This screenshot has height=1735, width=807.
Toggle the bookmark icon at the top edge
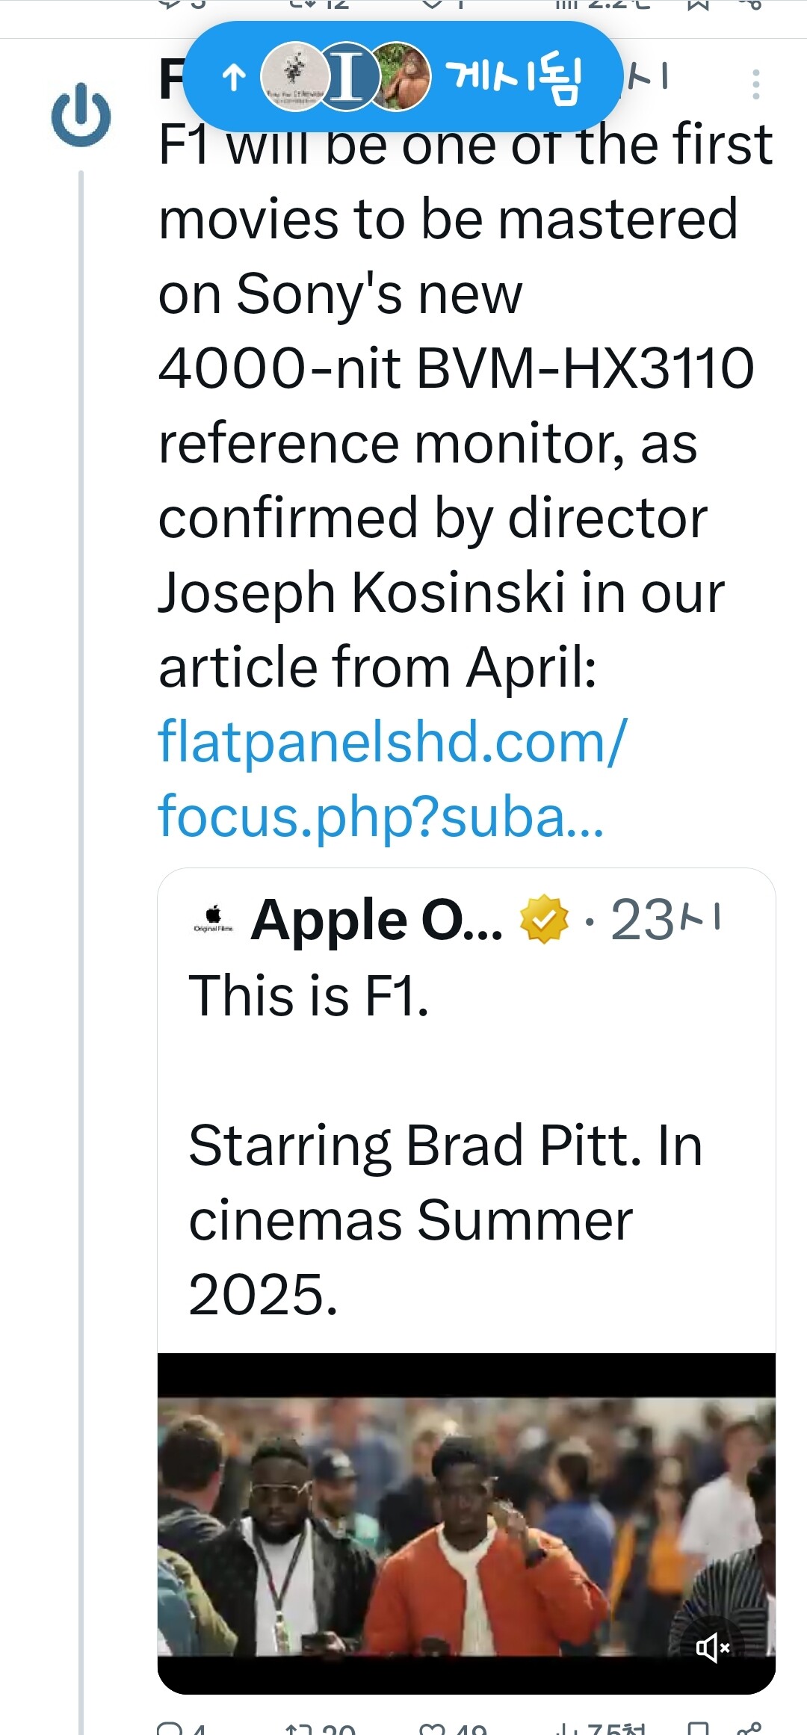pos(698,4)
